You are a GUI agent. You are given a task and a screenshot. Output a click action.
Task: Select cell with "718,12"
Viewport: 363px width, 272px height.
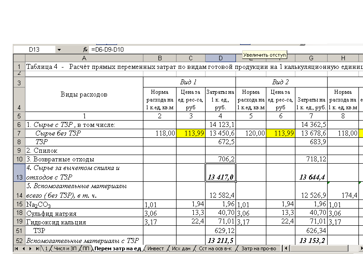(x=311, y=159)
